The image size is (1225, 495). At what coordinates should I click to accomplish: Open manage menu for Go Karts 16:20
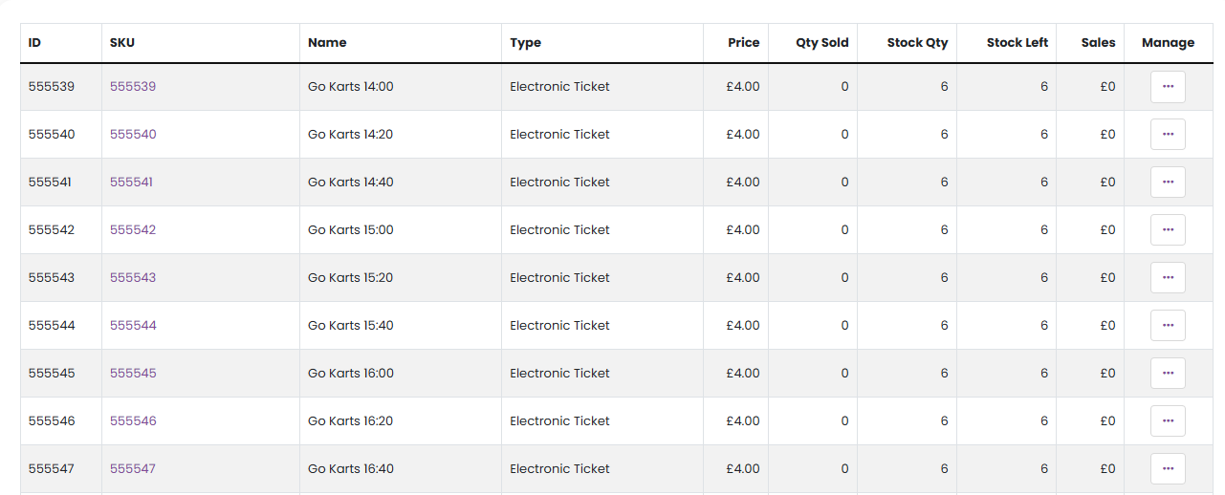click(1168, 421)
